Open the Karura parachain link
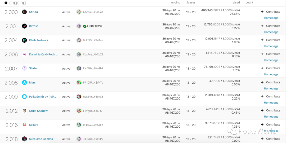Image resolution: width=286 pixels, height=143 pixels. [x=33, y=12]
